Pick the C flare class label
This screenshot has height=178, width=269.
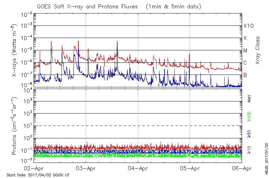tap(245, 63)
